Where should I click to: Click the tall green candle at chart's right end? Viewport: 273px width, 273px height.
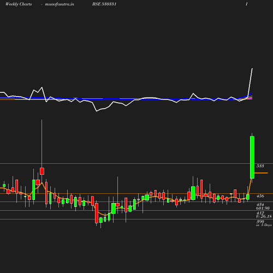coord(252,157)
